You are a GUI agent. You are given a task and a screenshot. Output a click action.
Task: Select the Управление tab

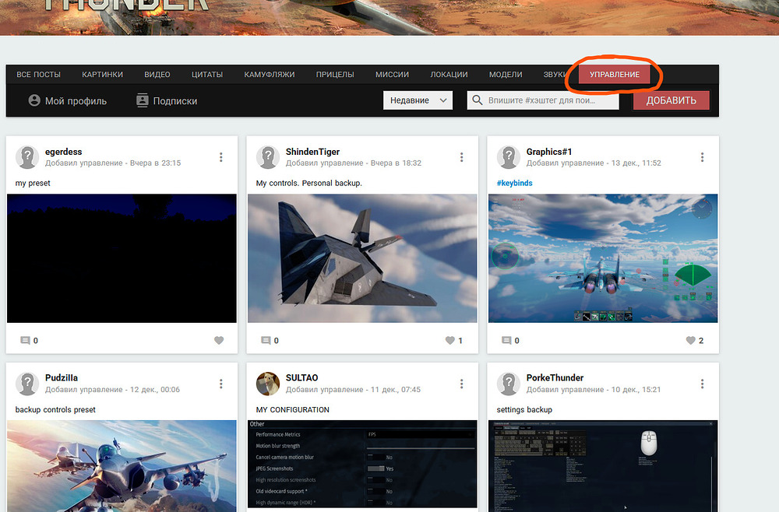tap(615, 75)
